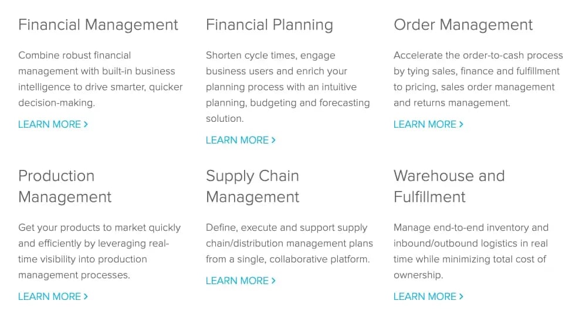Click the Financial Management heading
This screenshot has height=314, width=579.
(x=98, y=25)
